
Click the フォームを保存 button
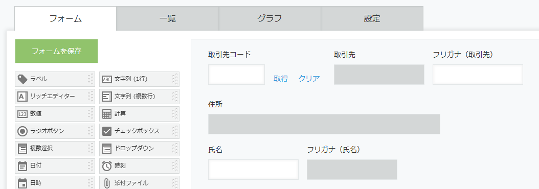56,51
